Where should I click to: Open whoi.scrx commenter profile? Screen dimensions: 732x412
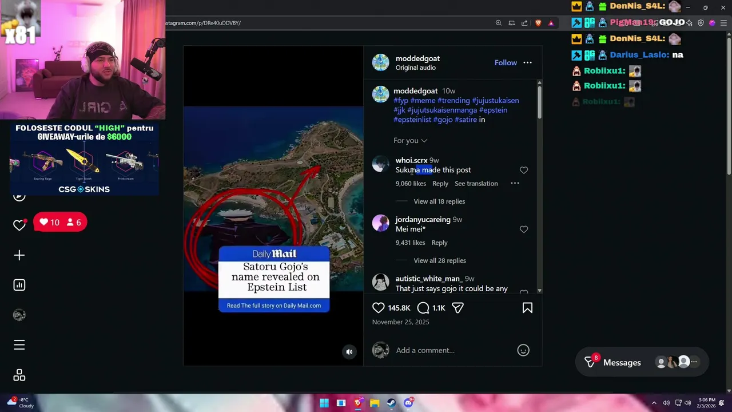pyautogui.click(x=411, y=160)
